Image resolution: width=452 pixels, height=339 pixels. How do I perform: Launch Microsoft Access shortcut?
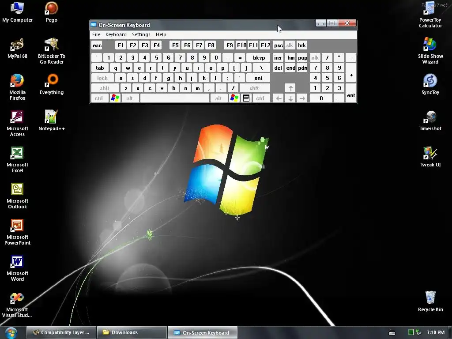pyautogui.click(x=17, y=124)
